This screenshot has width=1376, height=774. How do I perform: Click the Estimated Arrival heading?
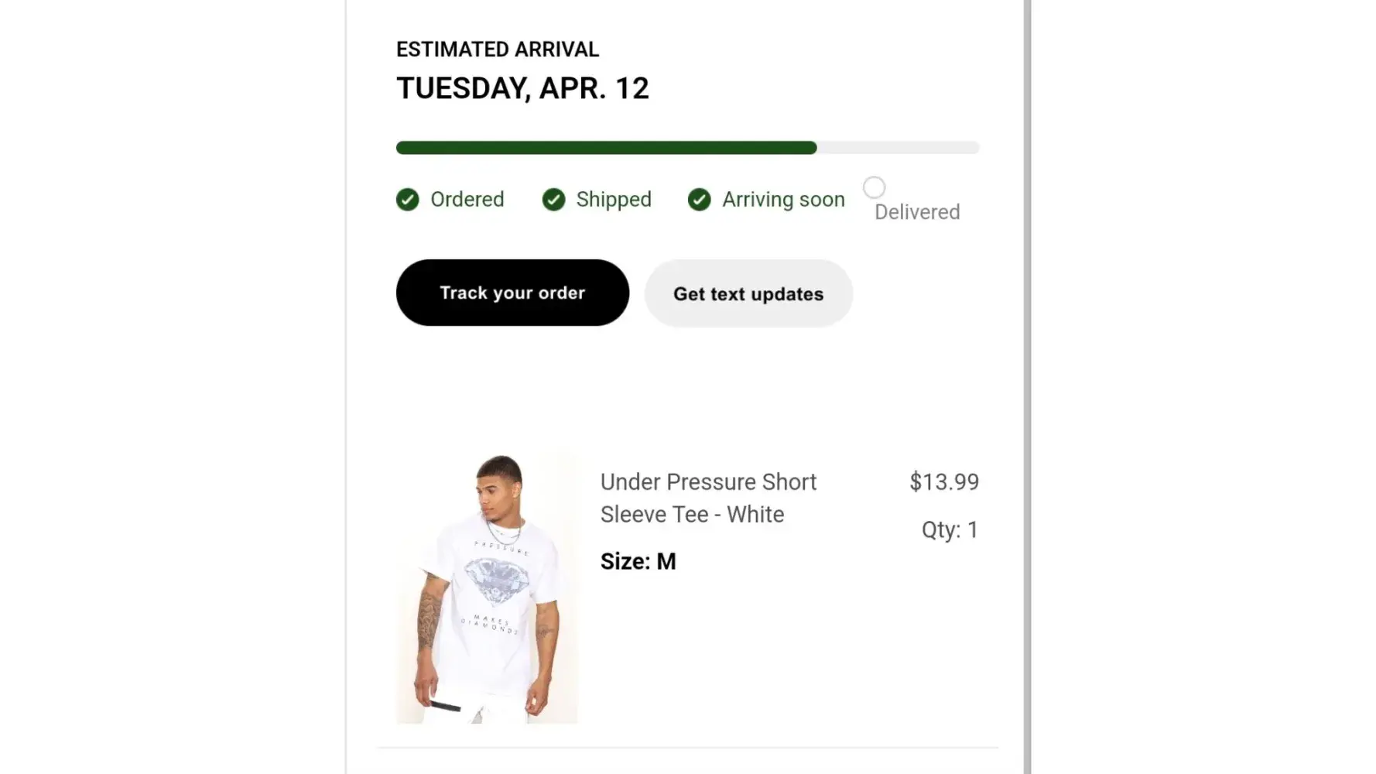(x=498, y=50)
